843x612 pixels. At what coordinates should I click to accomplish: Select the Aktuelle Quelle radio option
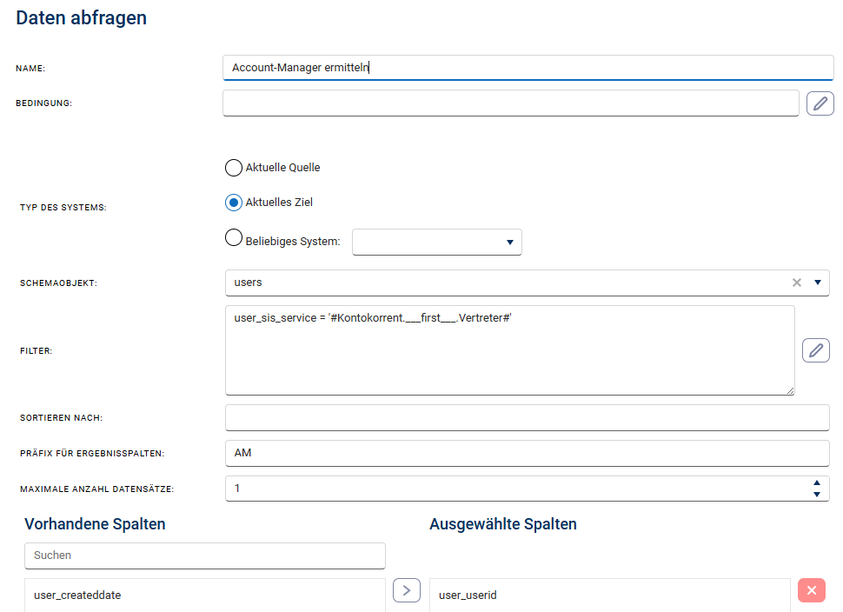pos(234,168)
